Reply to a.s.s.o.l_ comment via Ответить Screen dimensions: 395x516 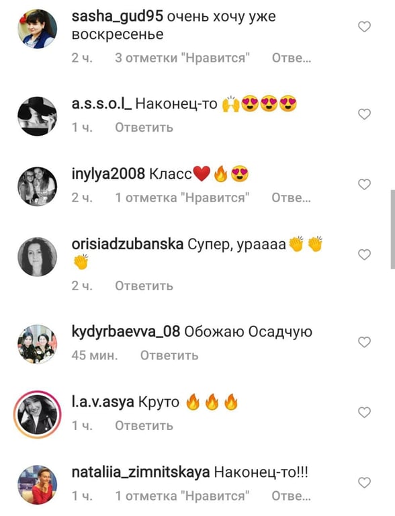(144, 128)
